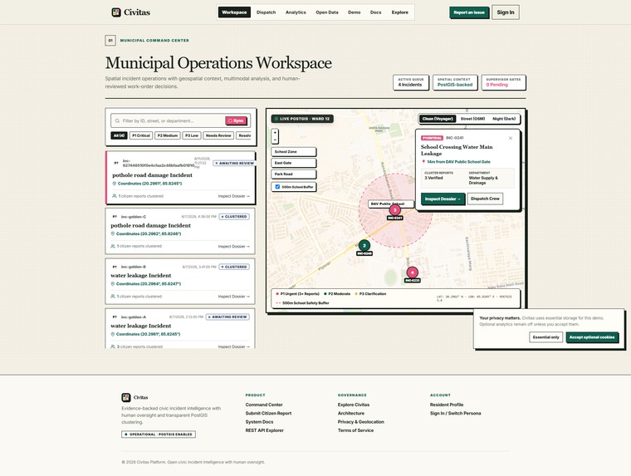Click the DAV Public School map label

pyautogui.click(x=391, y=204)
